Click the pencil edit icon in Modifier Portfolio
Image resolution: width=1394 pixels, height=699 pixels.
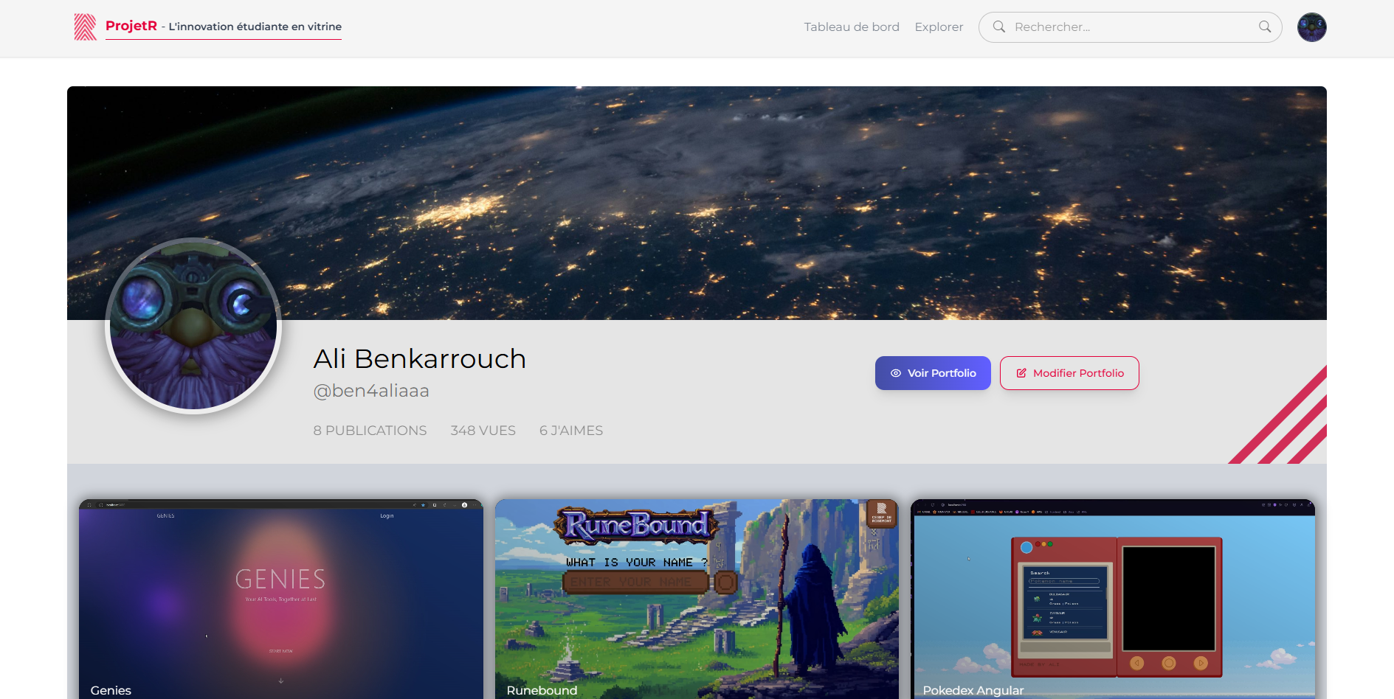point(1021,373)
